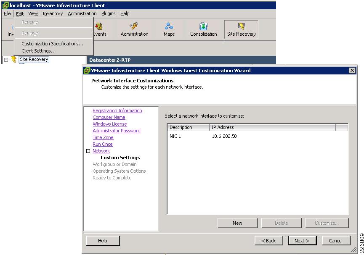Open the File menu
Image resolution: width=364 pixels, height=255 pixels.
[7, 13]
